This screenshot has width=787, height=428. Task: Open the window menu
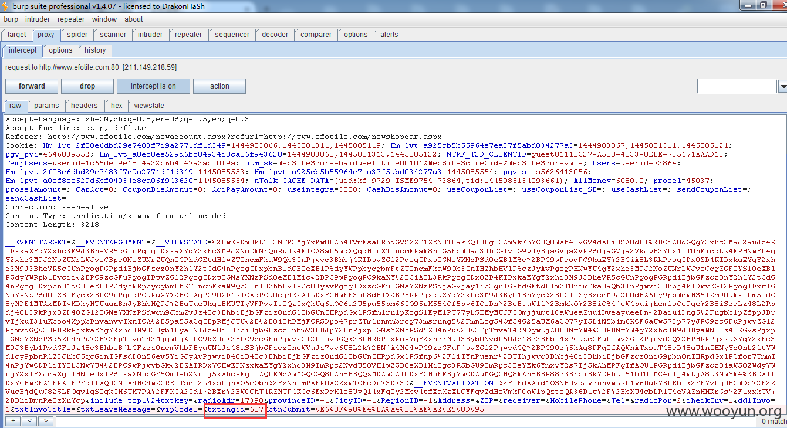click(x=104, y=19)
